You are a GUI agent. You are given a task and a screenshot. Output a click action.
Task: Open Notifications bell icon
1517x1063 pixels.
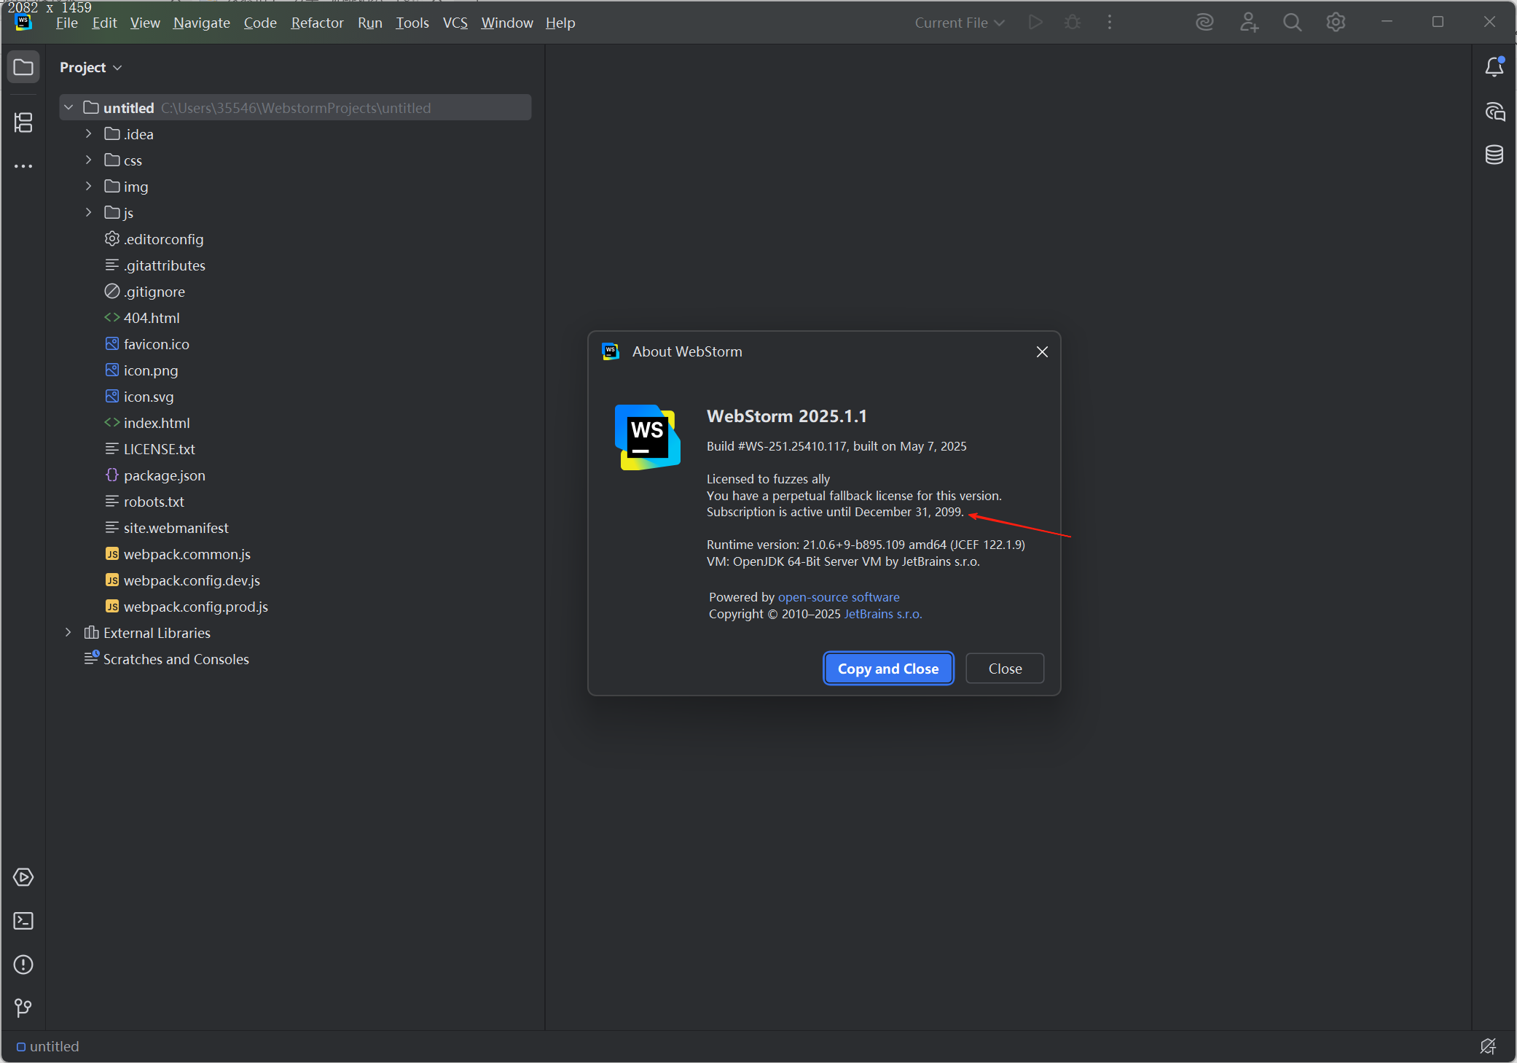coord(1494,67)
